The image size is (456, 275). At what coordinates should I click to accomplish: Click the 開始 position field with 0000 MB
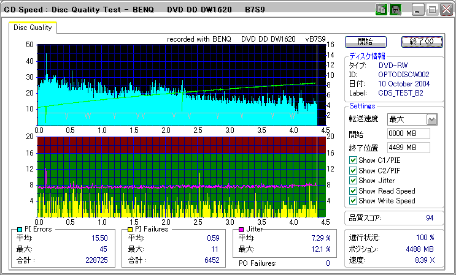click(408, 134)
